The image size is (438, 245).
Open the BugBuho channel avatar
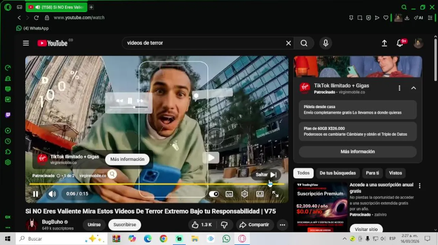click(32, 225)
